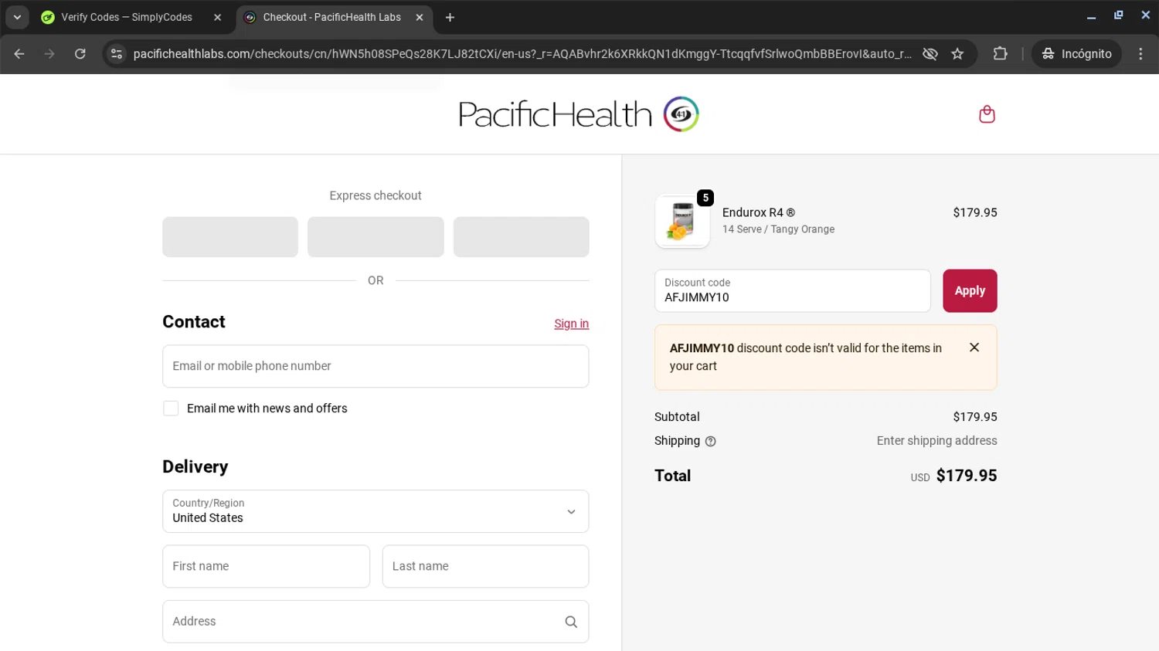The height and width of the screenshot is (651, 1159).
Task: Click the Contact heading
Action: coord(194,322)
